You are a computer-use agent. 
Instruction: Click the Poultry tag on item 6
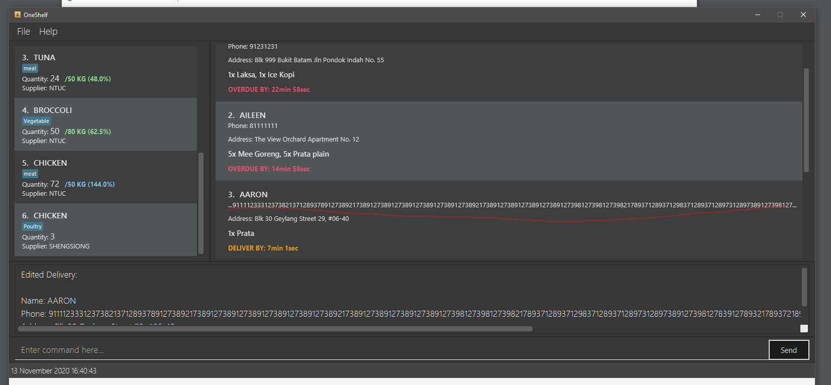33,226
